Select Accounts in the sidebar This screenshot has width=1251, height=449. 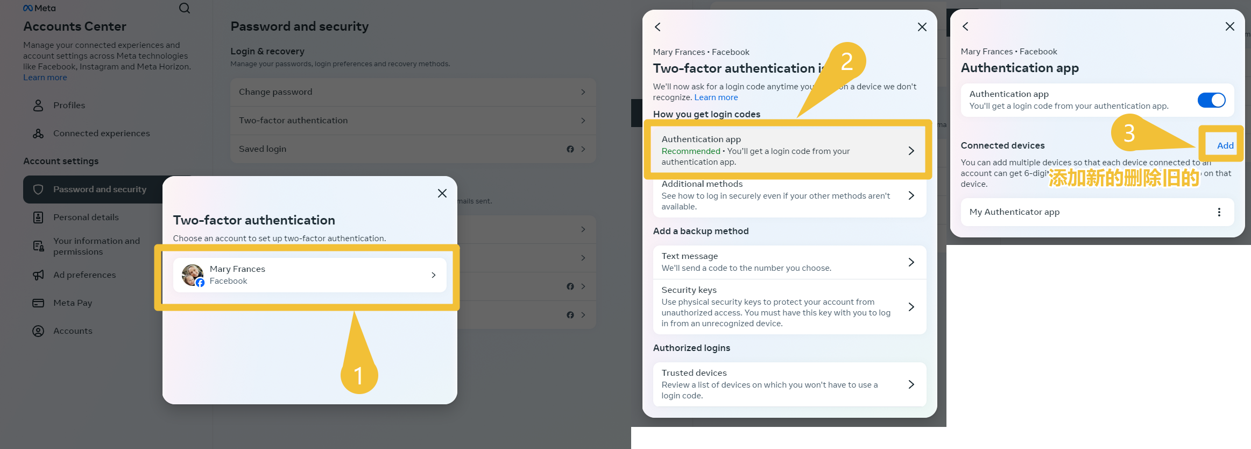pos(73,331)
